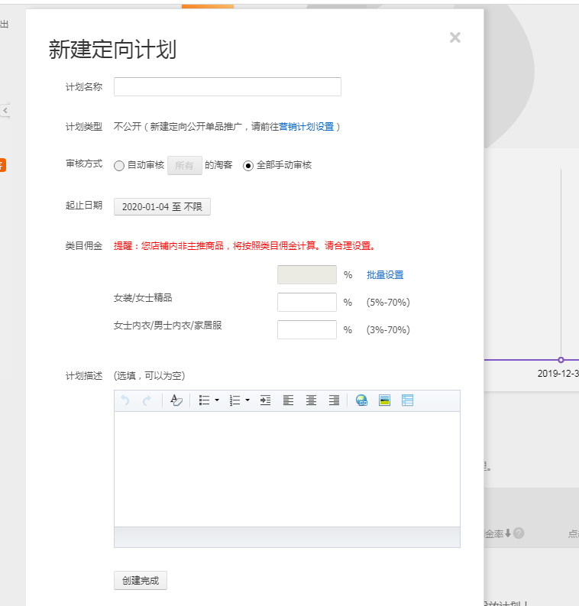Click the numbered list icon
Screen dimensions: 579x606
(235, 400)
